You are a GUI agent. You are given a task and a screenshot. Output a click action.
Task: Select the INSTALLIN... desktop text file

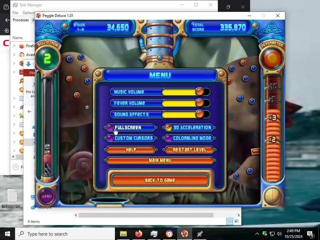coord(12,198)
